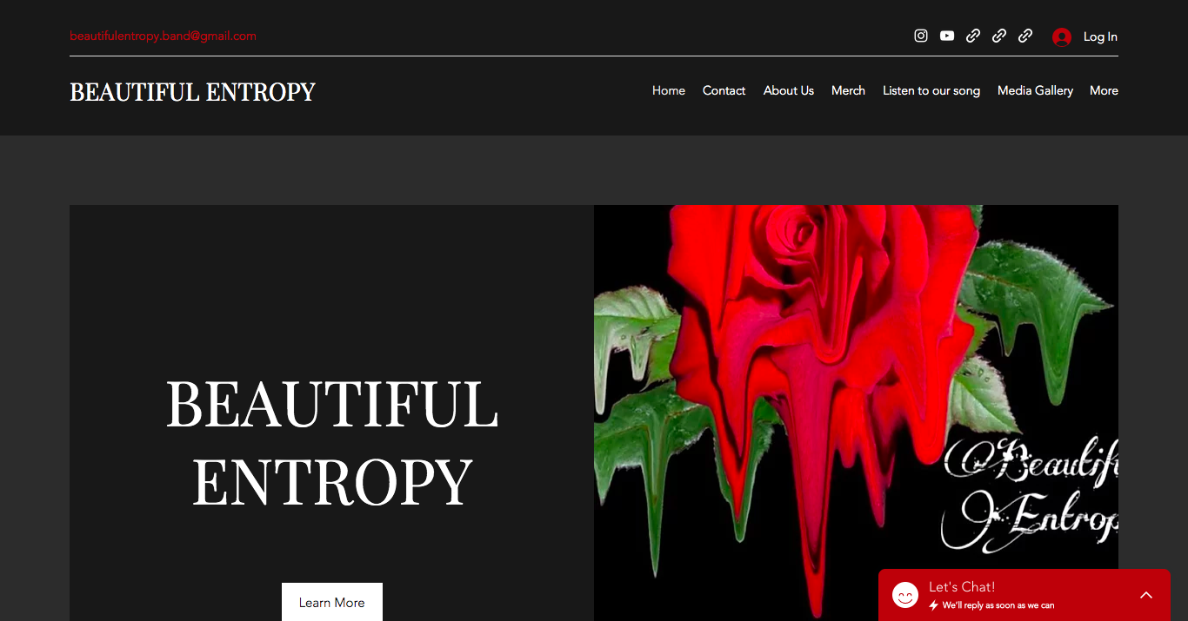Click the first chain link icon after YouTube

point(973,36)
